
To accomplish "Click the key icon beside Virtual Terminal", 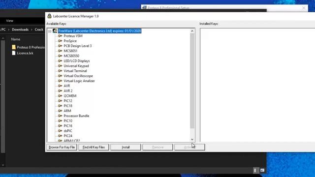I will (60, 71).
